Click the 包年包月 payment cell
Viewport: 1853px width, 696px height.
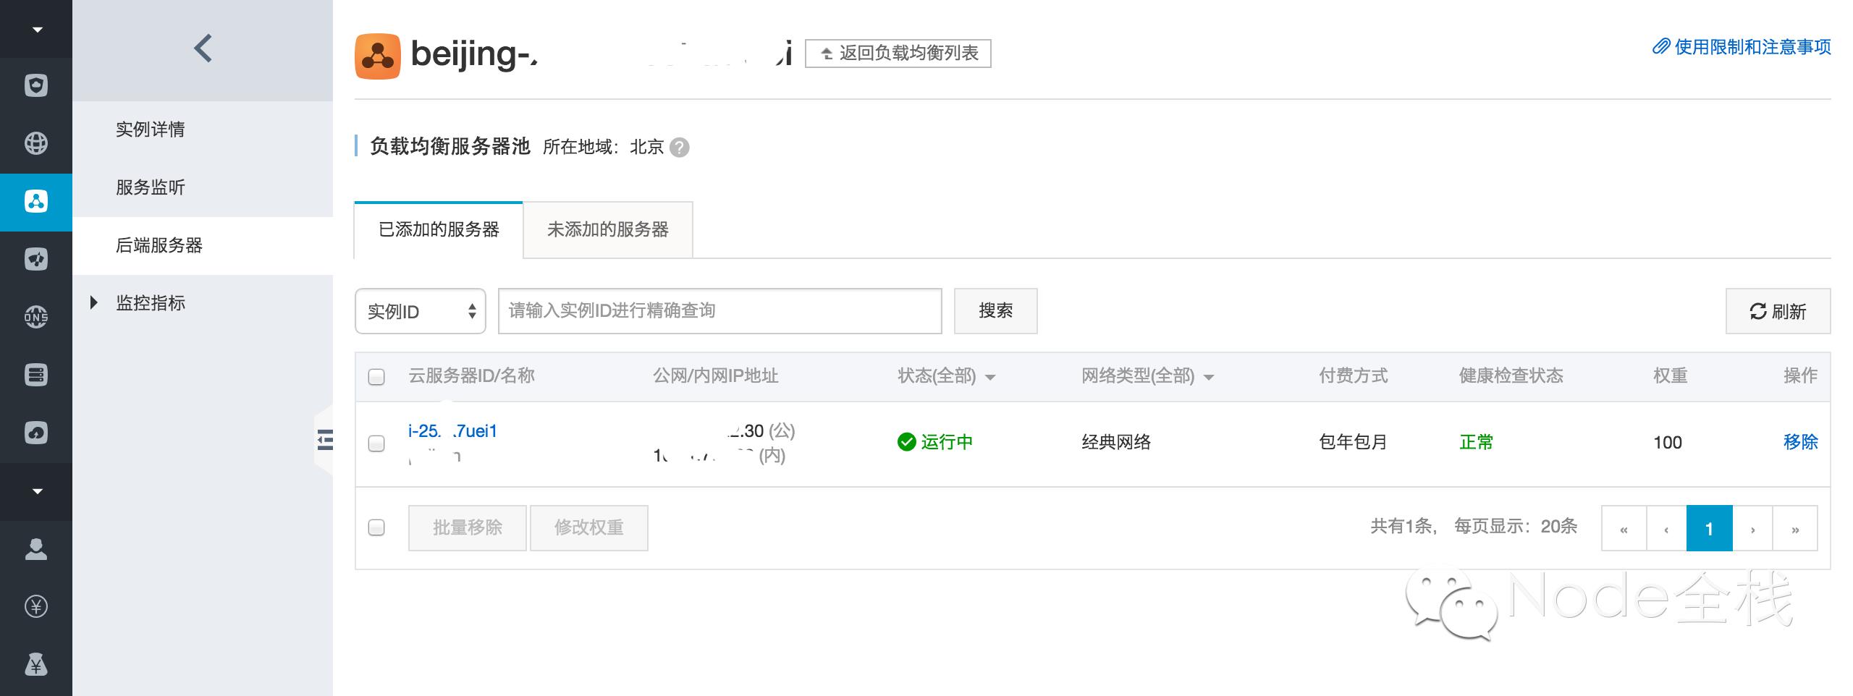click(1353, 442)
